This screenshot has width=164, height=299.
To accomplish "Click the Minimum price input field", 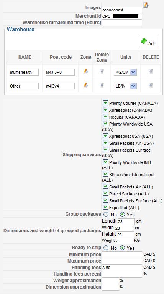I will [x=122, y=254].
